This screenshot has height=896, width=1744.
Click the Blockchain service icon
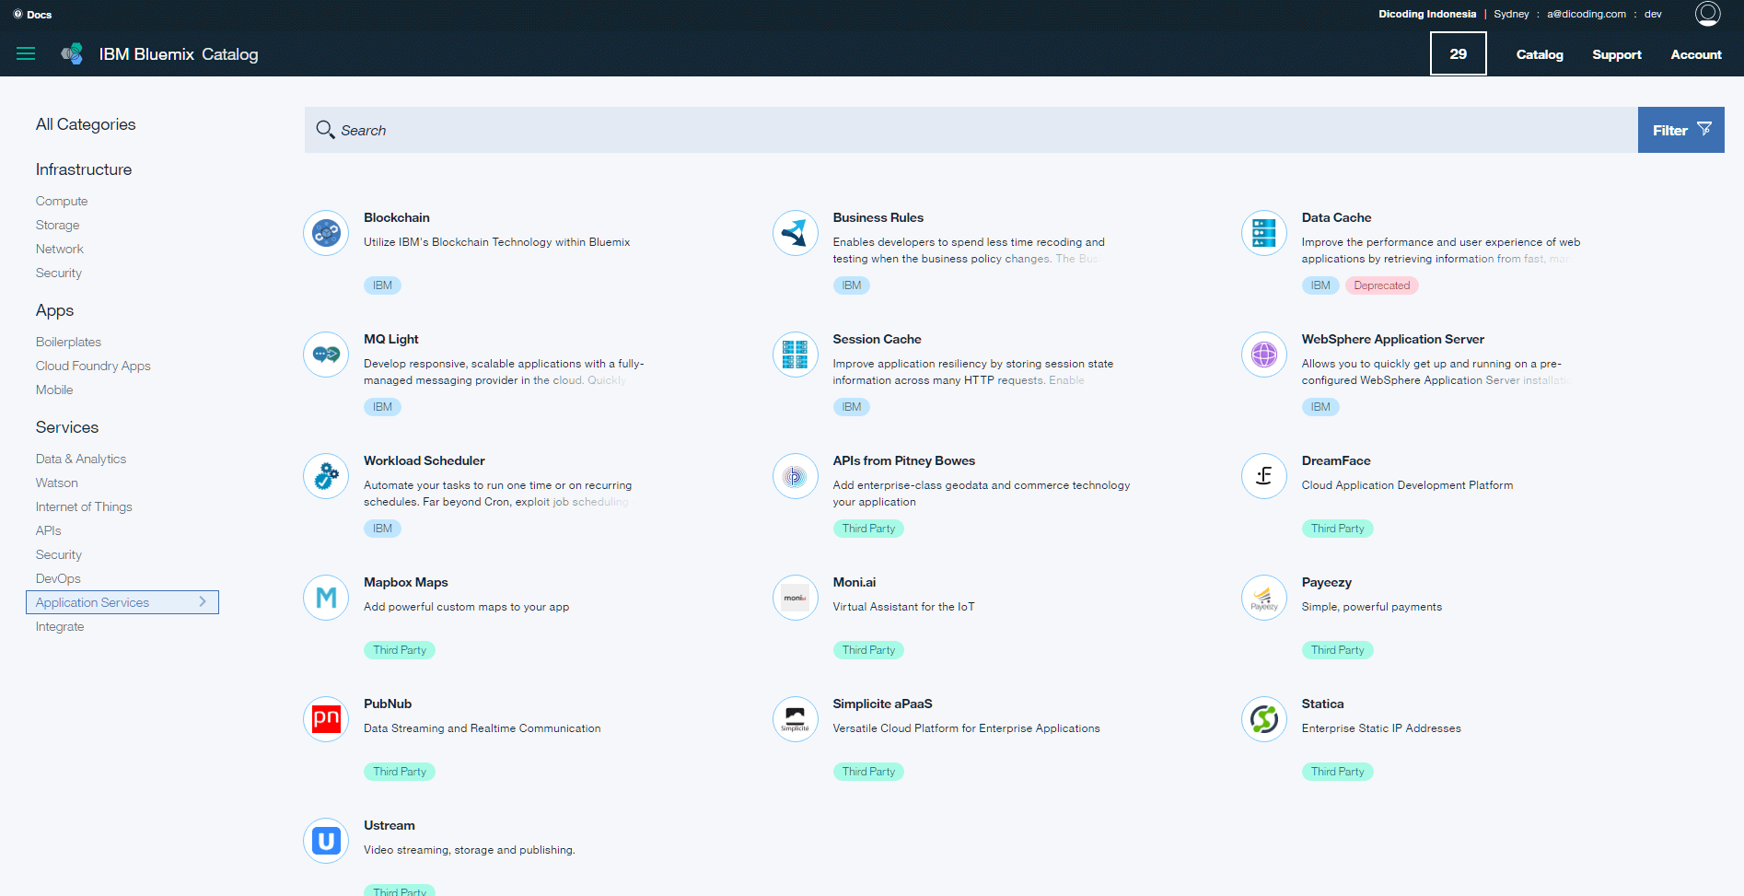point(325,233)
